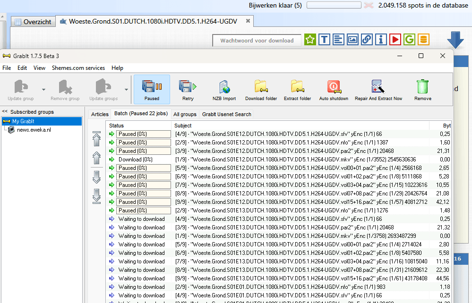The width and height of the screenshot is (472, 303).
Task: Click the Auto shutdown icon
Action: tap(334, 88)
